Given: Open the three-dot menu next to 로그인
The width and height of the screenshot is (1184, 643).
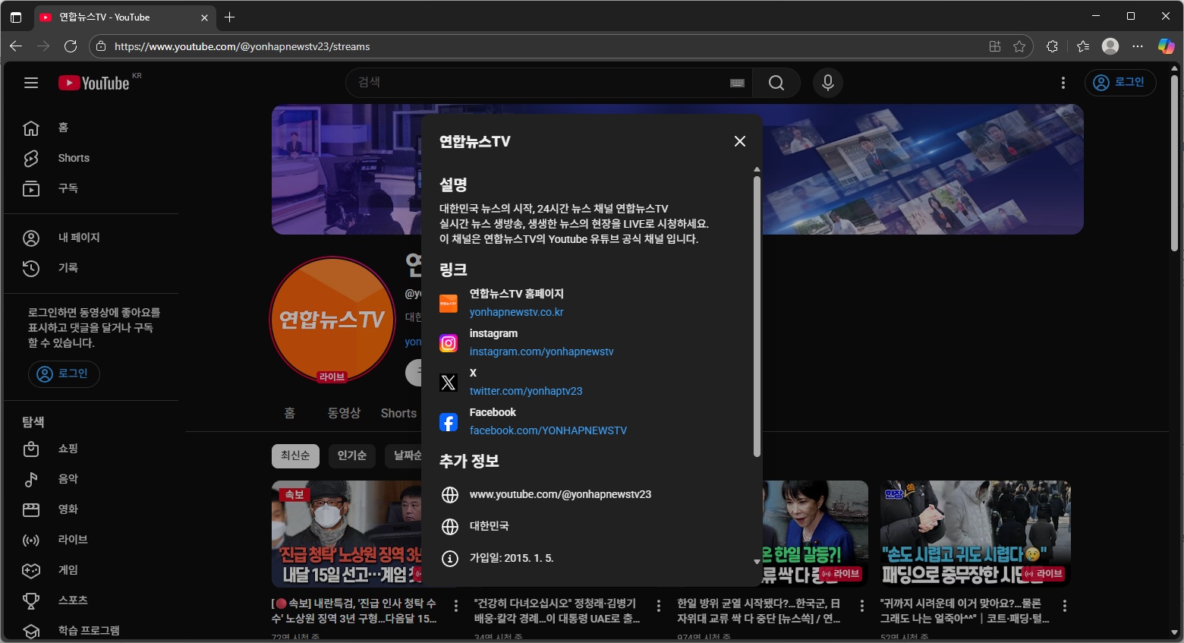Looking at the screenshot, I should point(1063,83).
